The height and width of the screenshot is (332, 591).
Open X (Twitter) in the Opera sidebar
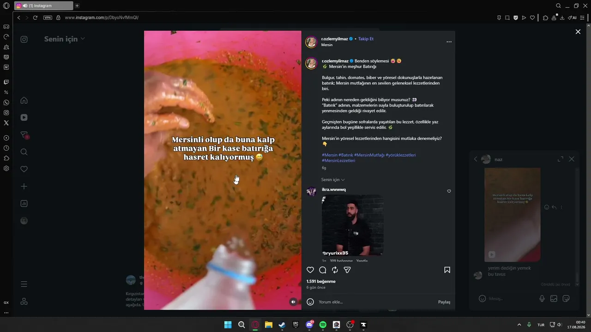coord(6,123)
